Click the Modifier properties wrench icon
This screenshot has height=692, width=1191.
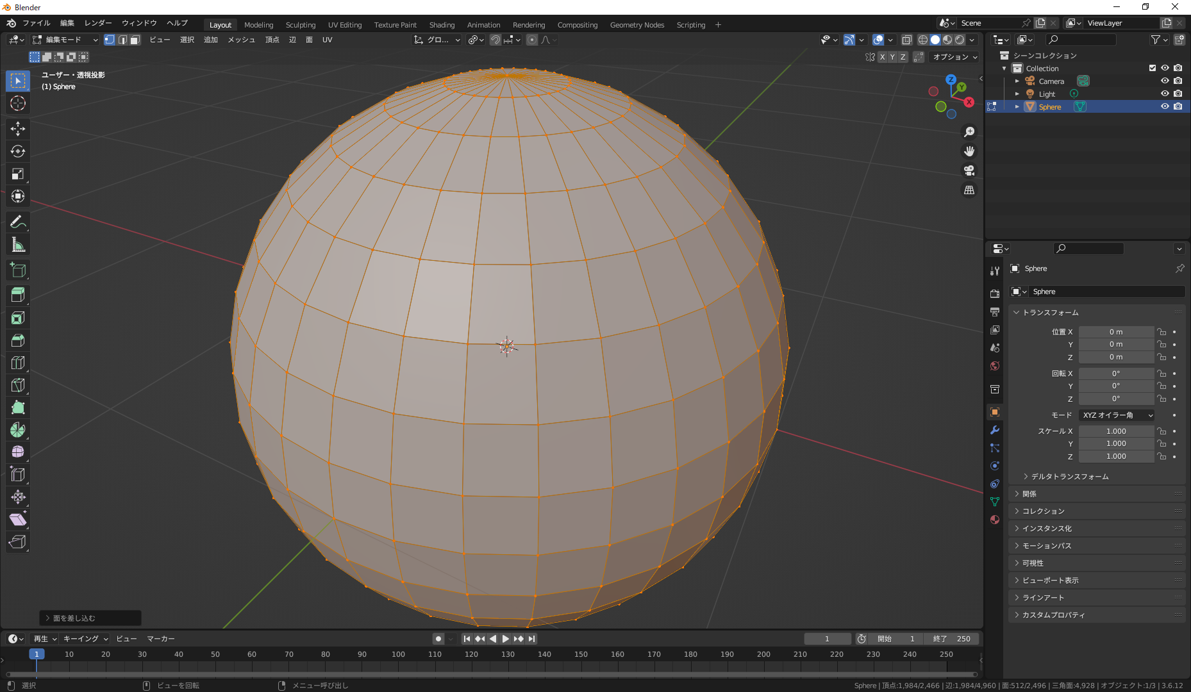(x=995, y=430)
